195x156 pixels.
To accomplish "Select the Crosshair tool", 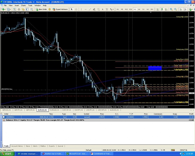I will pyautogui.click(x=76, y=9).
